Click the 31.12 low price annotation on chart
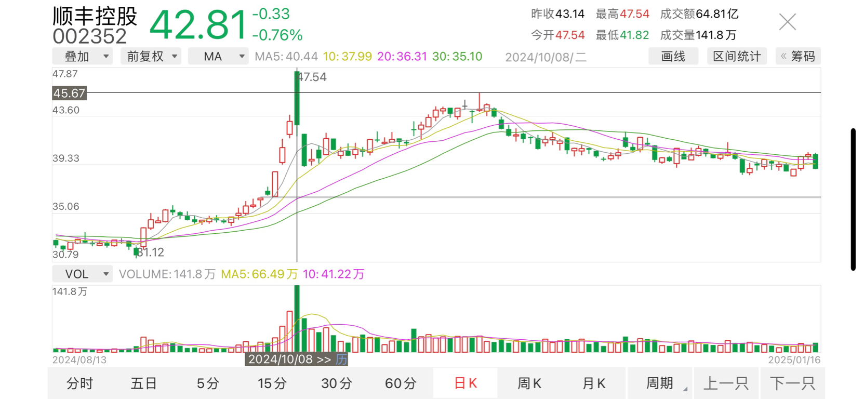This screenshot has height=399, width=864. (x=151, y=252)
